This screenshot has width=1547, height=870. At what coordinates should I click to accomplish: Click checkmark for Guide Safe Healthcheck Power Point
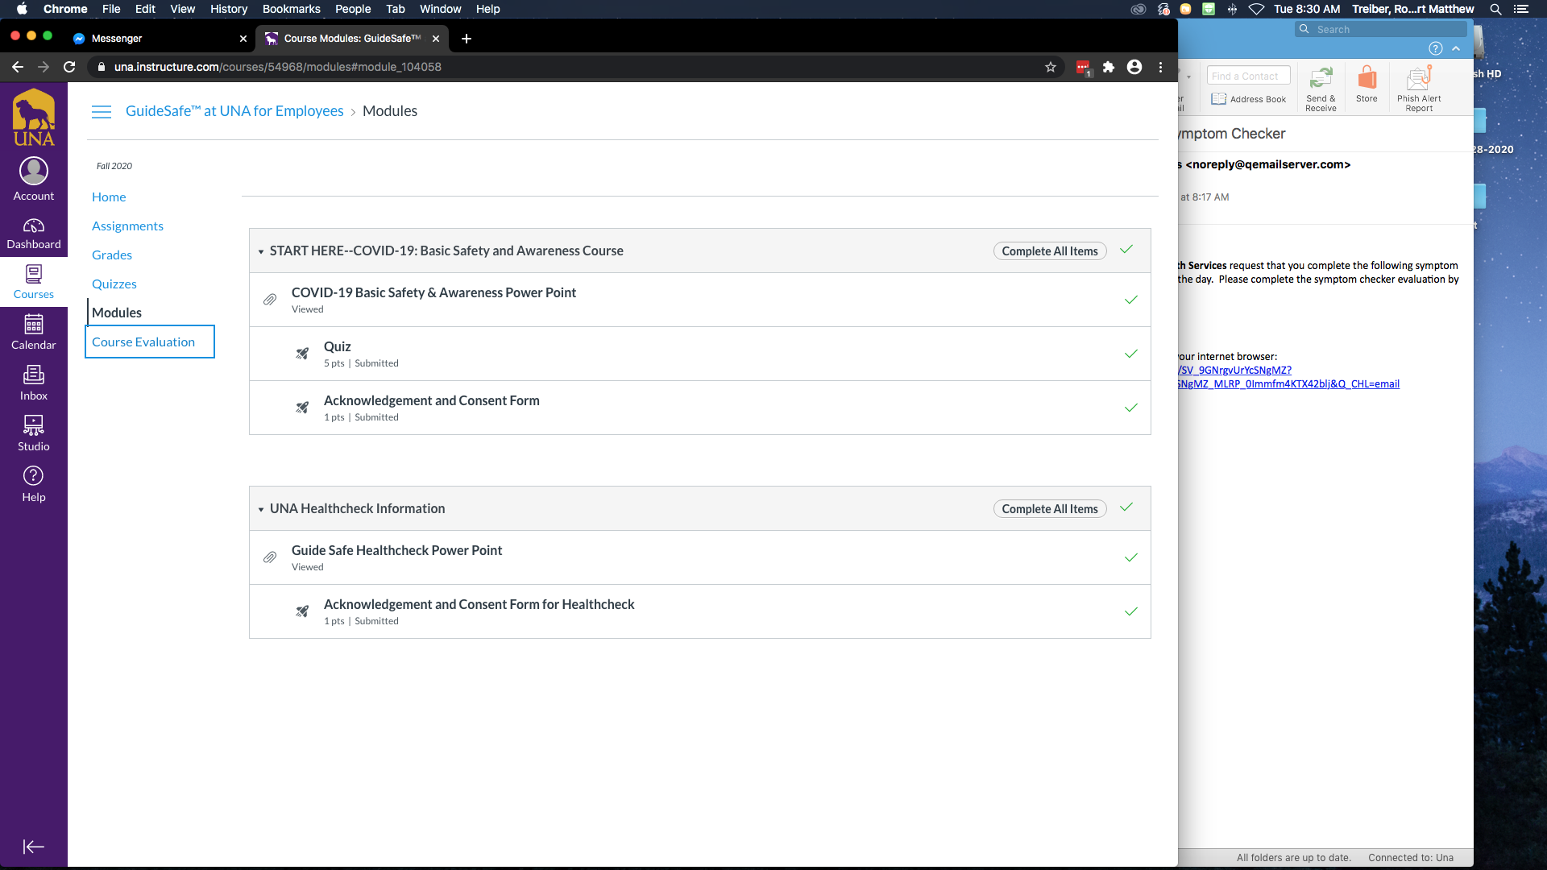tap(1130, 557)
